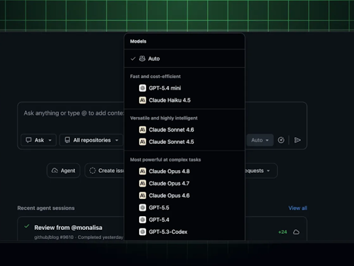Choose GPT-5.3-Codex model
The image size is (354, 266).
(x=184, y=232)
